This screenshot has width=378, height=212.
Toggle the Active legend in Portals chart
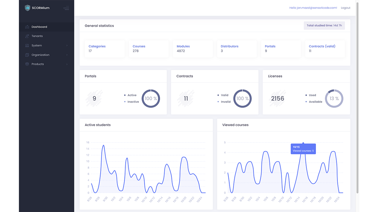click(x=130, y=95)
